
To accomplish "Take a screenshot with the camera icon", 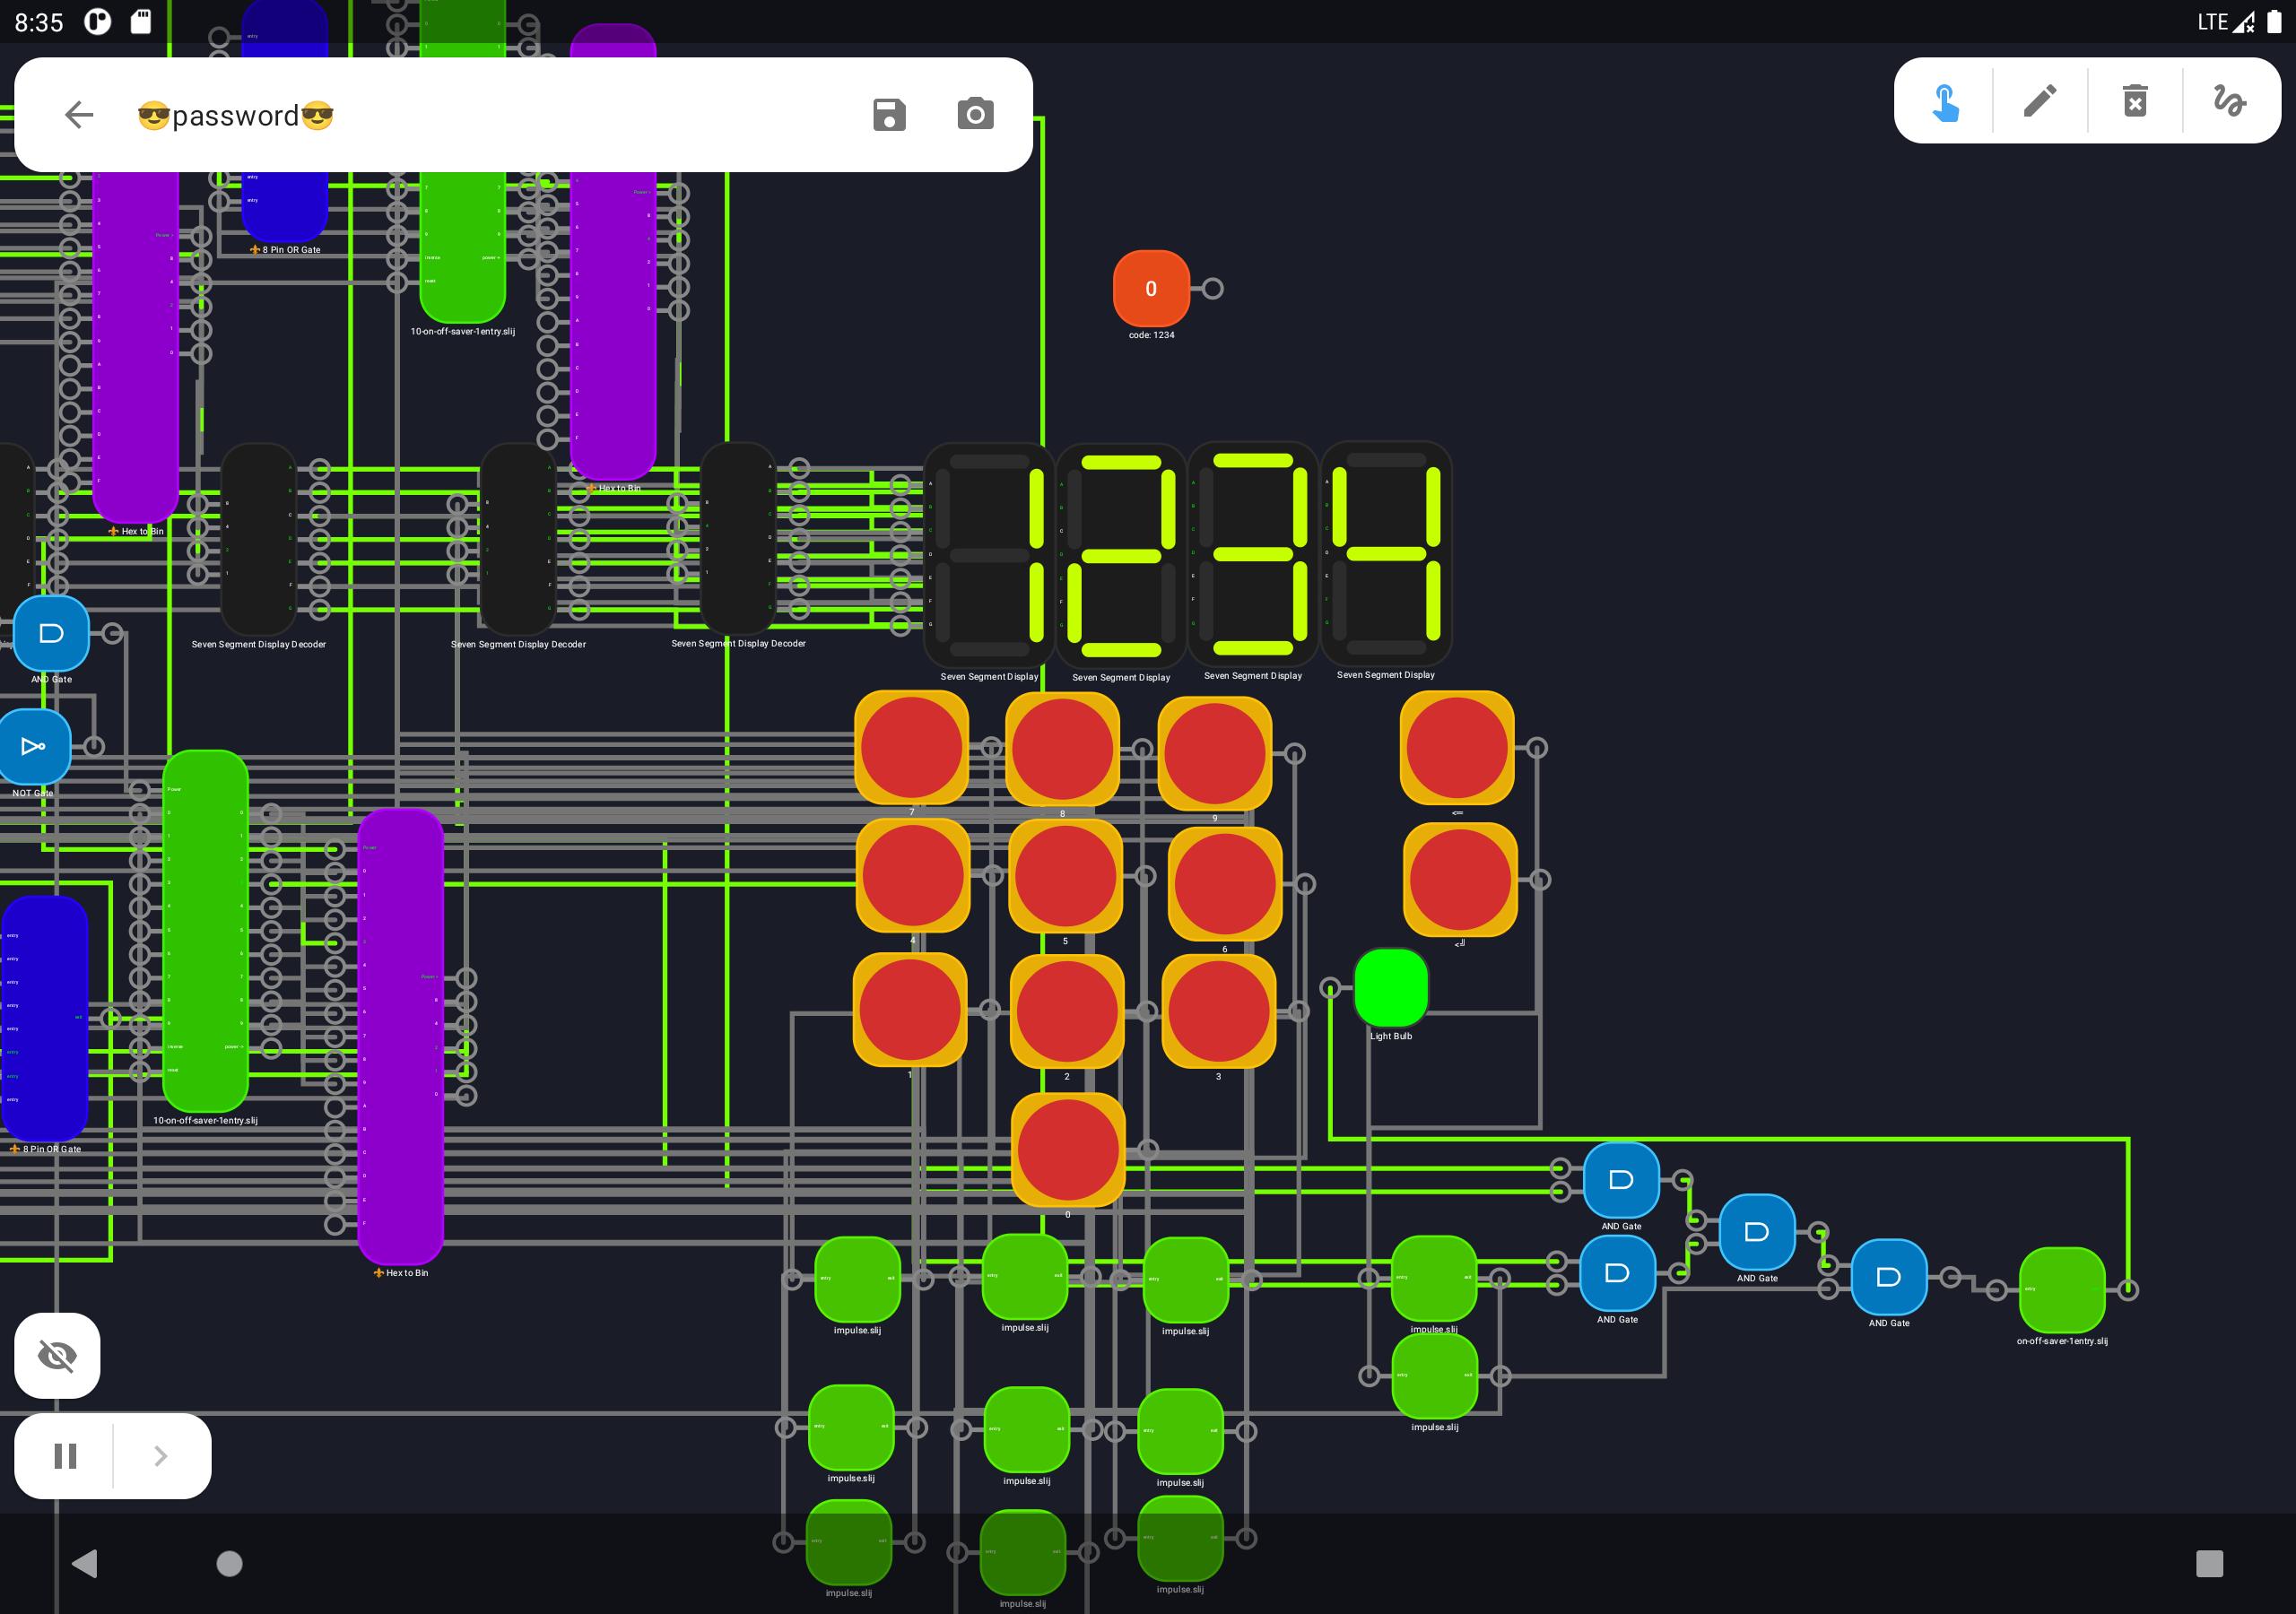I will click(975, 114).
